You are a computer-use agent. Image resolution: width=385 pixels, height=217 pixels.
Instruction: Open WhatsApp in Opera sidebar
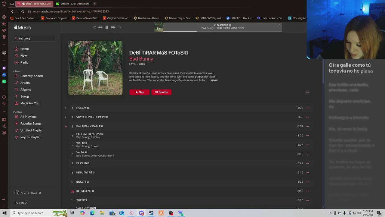(4, 82)
